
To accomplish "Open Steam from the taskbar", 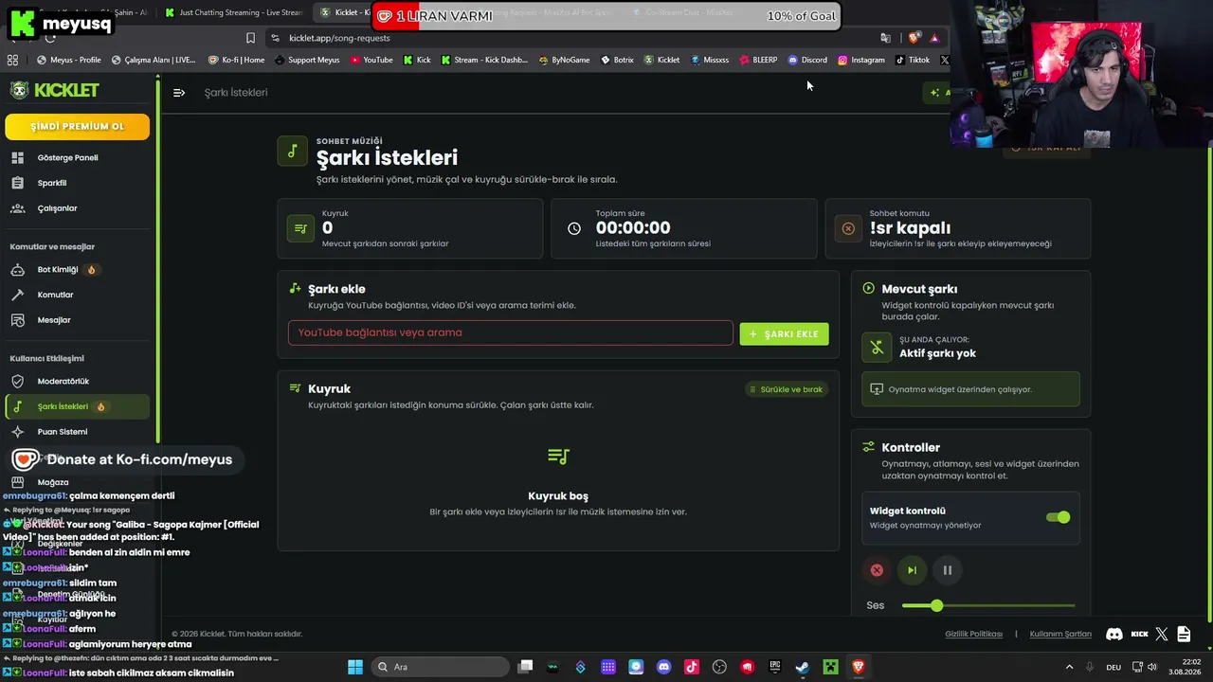I will [x=802, y=667].
